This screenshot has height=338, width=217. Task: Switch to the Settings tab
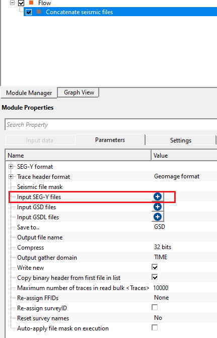click(180, 140)
